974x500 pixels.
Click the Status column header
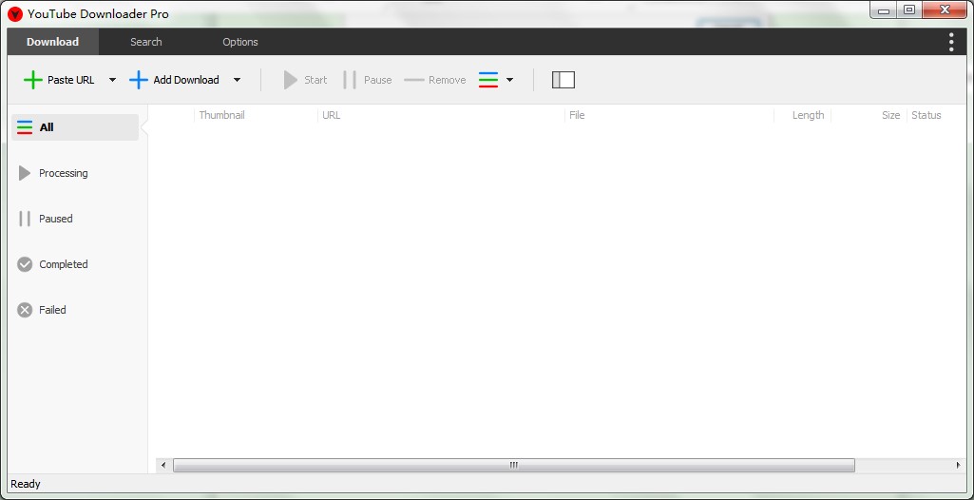[926, 116]
